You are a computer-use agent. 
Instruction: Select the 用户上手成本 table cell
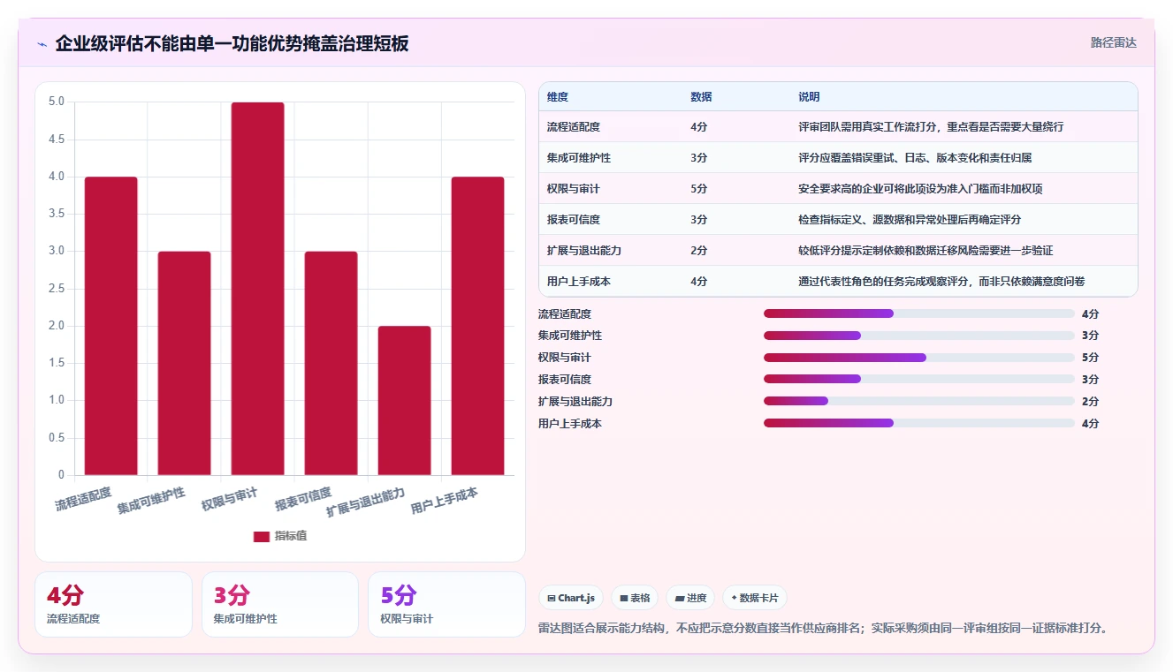pos(579,282)
